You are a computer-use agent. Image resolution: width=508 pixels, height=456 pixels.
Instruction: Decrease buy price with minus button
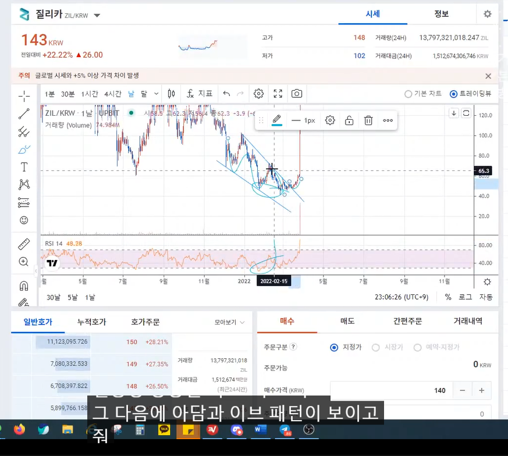462,390
